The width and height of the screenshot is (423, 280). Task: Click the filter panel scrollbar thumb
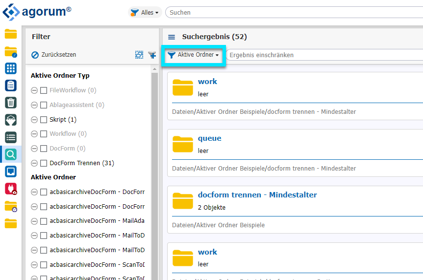click(x=154, y=176)
